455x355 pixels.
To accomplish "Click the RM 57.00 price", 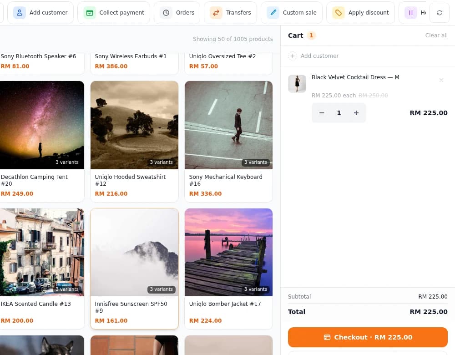I will click(203, 66).
